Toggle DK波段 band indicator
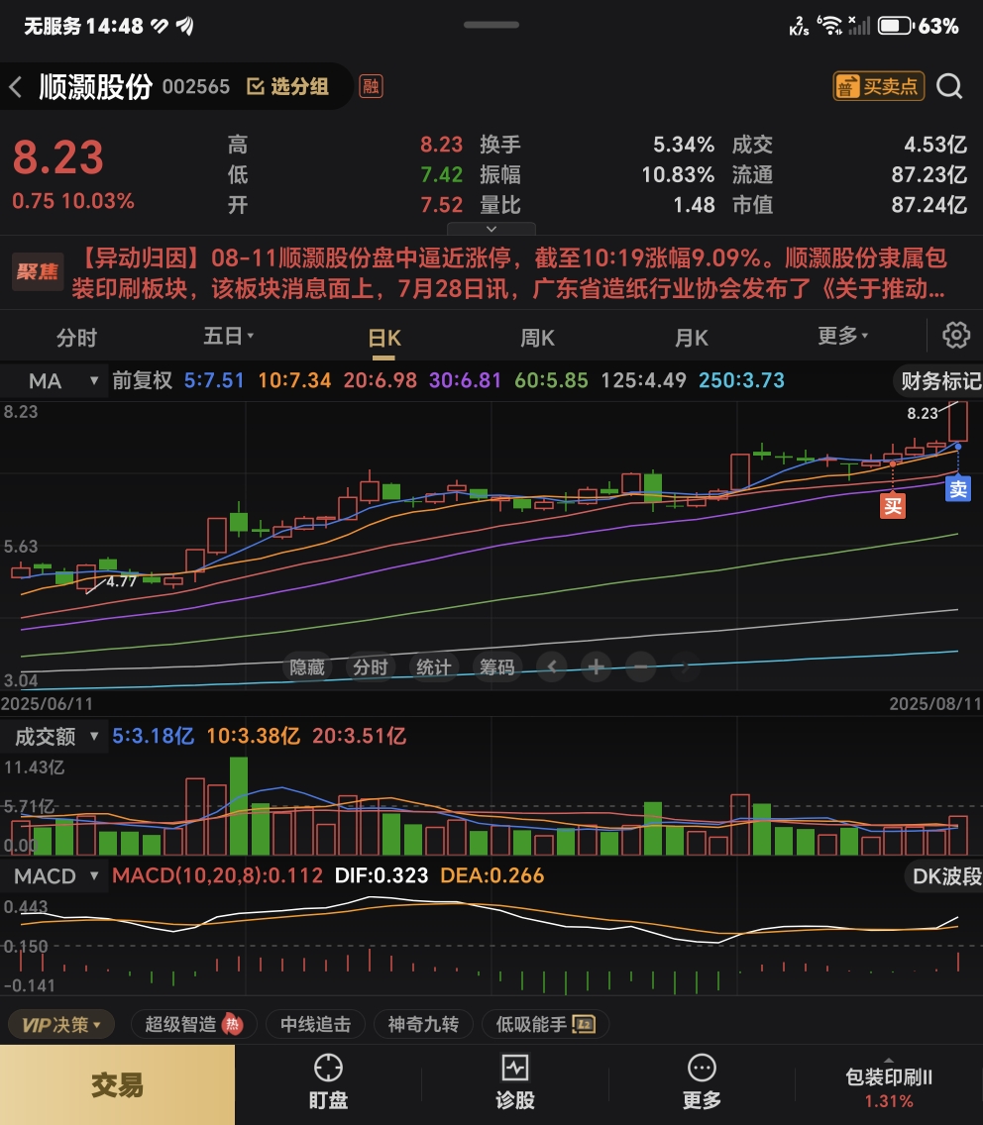This screenshot has height=1125, width=983. click(x=945, y=876)
